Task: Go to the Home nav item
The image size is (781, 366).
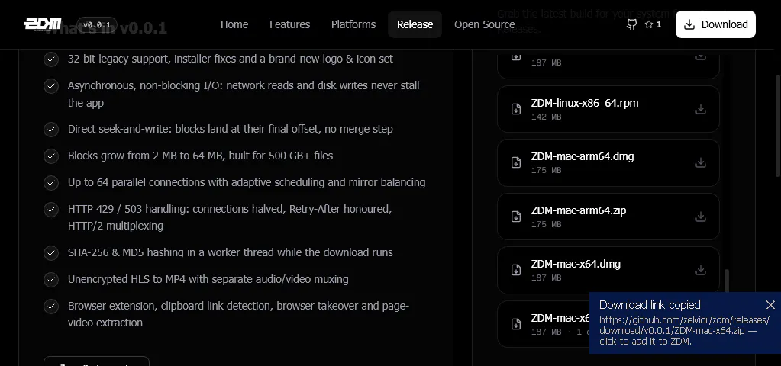Action: (x=234, y=24)
